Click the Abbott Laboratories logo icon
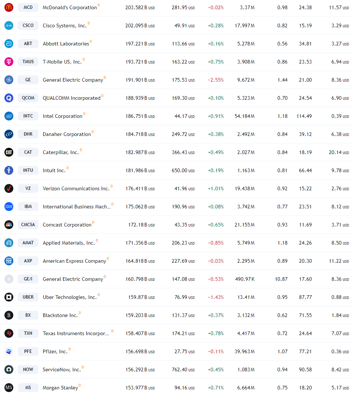 [9, 44]
